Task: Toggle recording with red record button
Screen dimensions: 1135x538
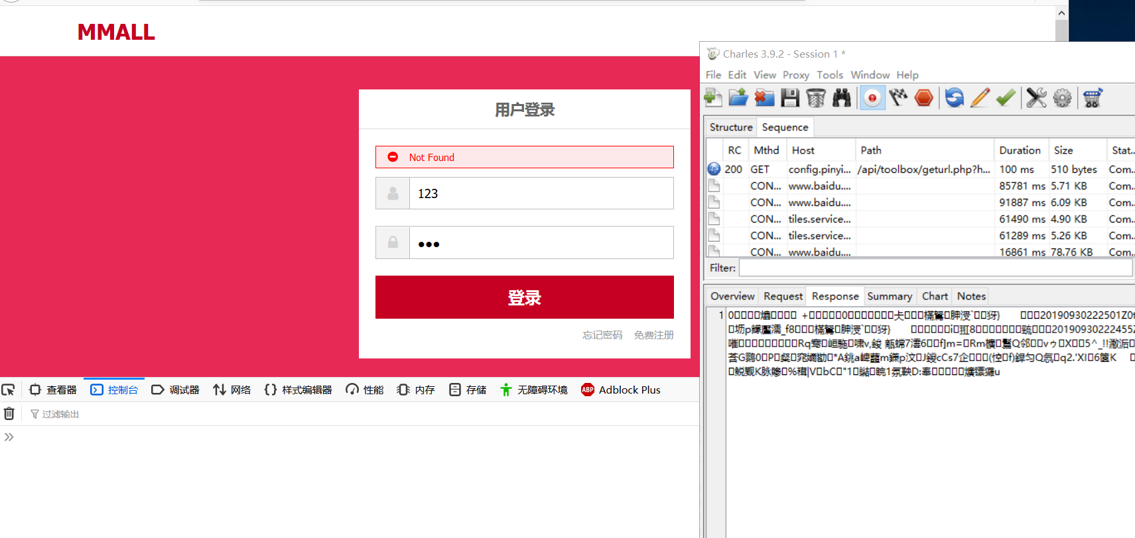Action: (x=872, y=98)
